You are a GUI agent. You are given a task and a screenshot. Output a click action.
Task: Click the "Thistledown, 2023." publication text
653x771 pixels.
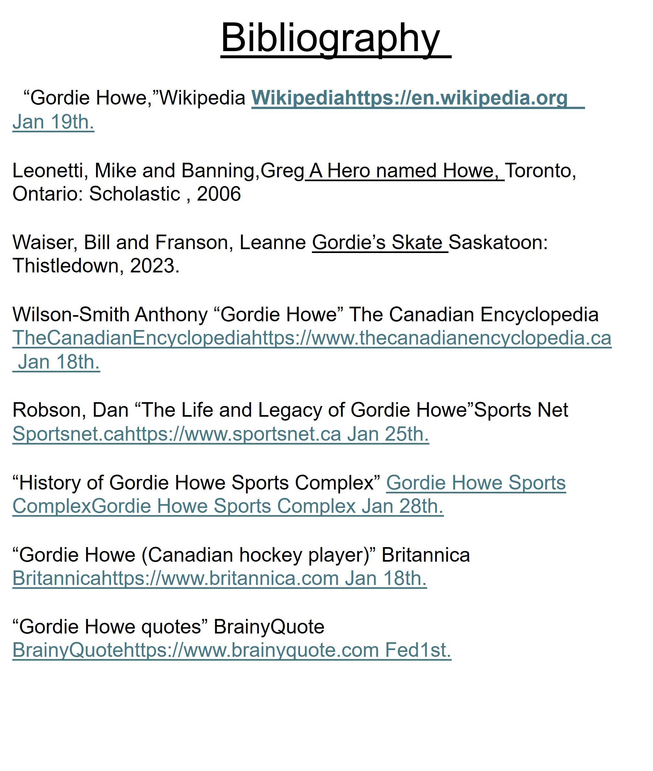point(96,266)
